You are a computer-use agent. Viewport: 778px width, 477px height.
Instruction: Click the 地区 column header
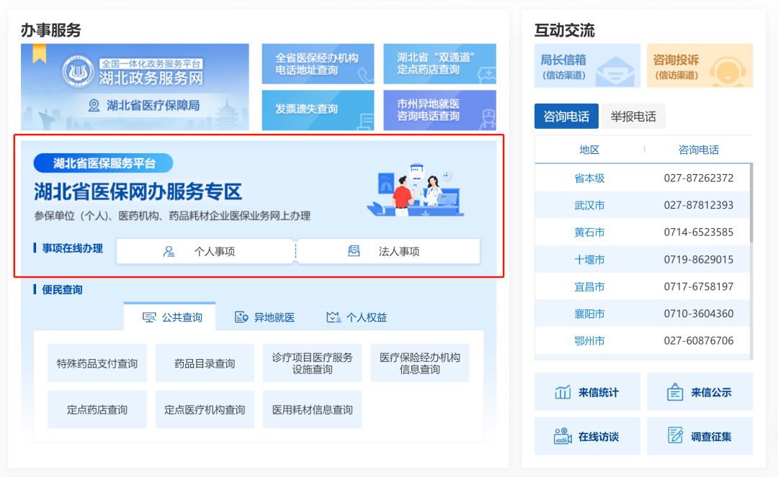coord(589,150)
